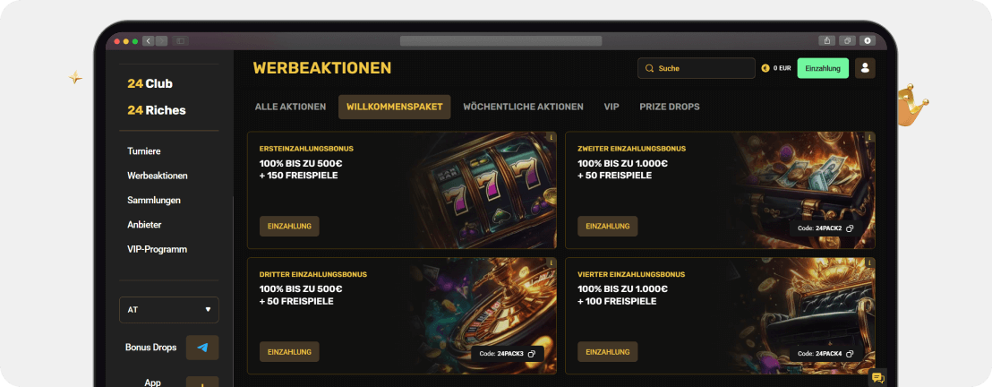The image size is (992, 387).
Task: Copy the 24PACK2 bonus code
Action: [850, 228]
